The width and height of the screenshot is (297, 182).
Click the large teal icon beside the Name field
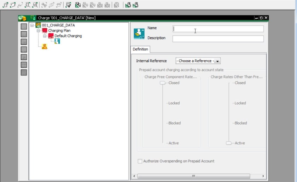[x=139, y=33]
